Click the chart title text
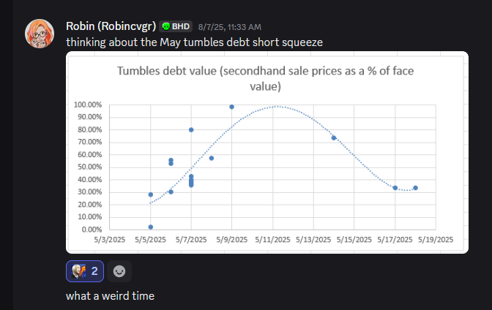 pyautogui.click(x=266, y=79)
